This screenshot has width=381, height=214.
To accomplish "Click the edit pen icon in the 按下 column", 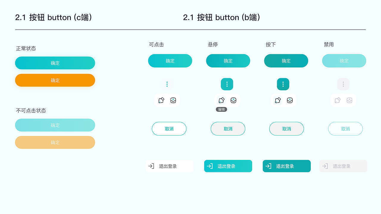I will click(277, 100).
